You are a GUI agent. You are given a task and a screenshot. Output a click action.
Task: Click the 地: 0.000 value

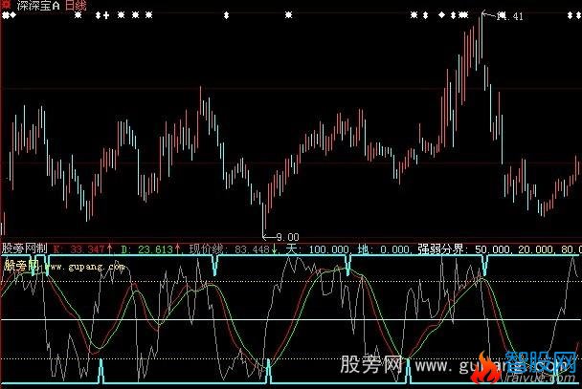click(385, 249)
